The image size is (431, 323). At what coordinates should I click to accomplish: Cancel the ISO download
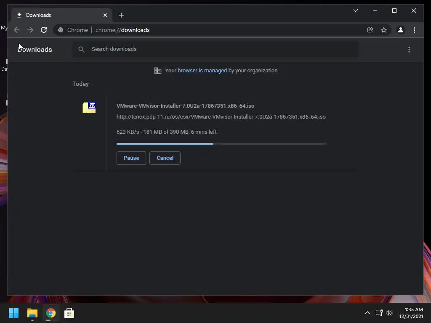(165, 158)
